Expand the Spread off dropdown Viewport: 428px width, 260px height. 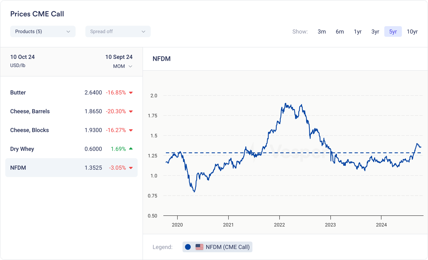click(118, 32)
